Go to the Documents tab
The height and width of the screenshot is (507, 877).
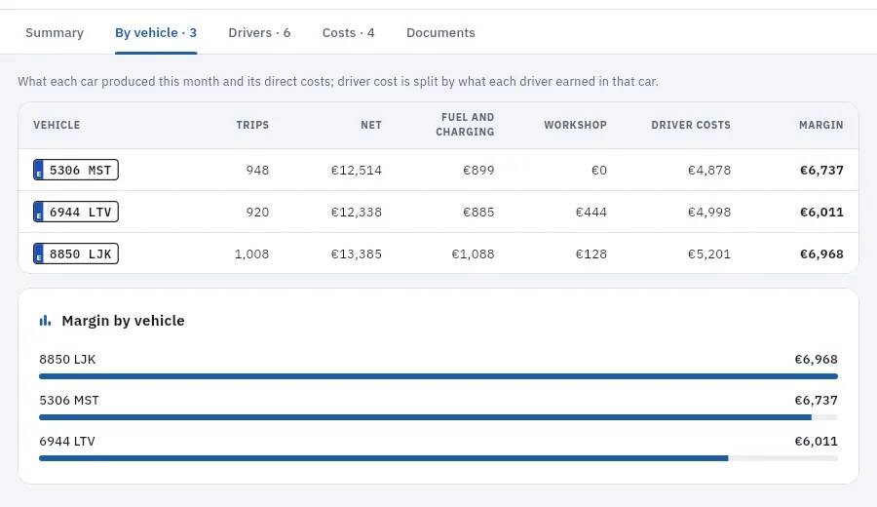(x=440, y=32)
